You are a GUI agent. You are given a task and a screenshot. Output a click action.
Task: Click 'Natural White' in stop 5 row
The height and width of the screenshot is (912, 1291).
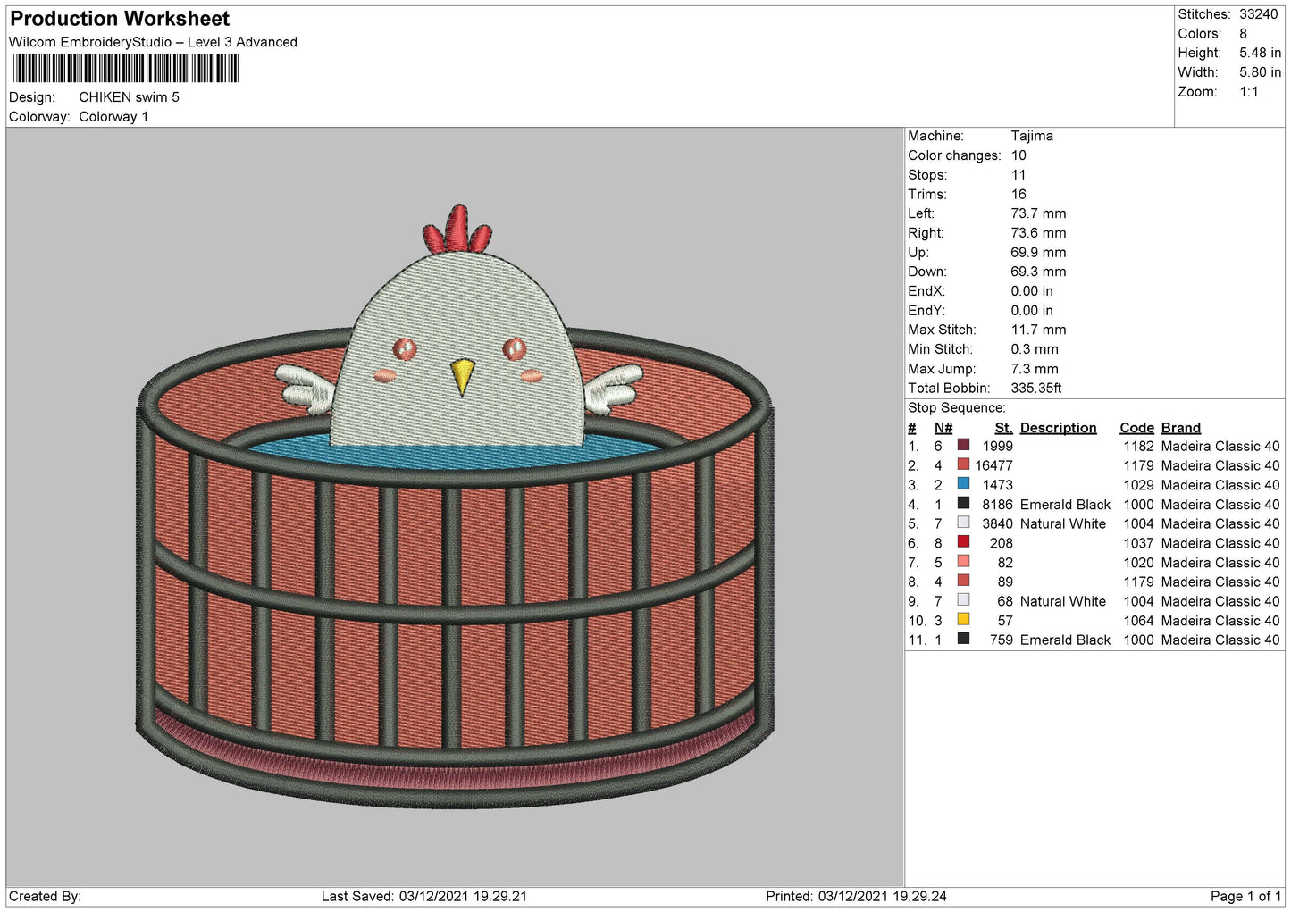pos(1063,524)
